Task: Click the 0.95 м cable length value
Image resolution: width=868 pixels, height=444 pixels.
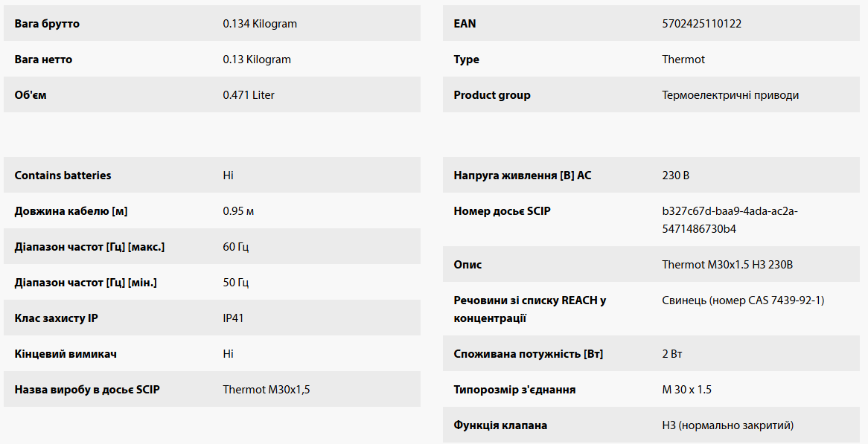Action: (238, 211)
